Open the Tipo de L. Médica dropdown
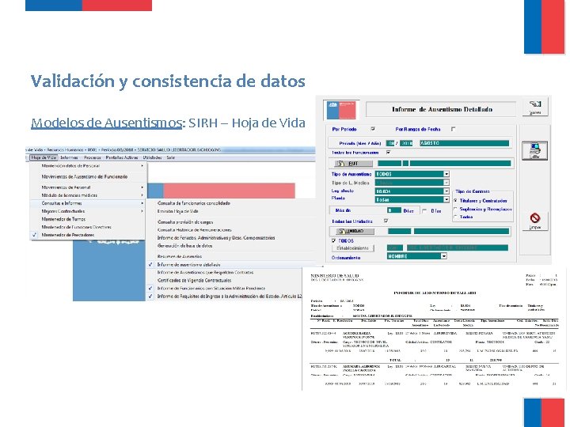 point(446,183)
